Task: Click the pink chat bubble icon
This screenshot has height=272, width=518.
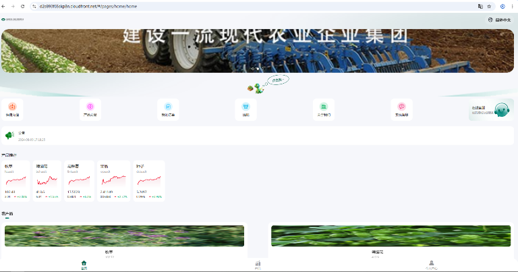Action: 402,107
